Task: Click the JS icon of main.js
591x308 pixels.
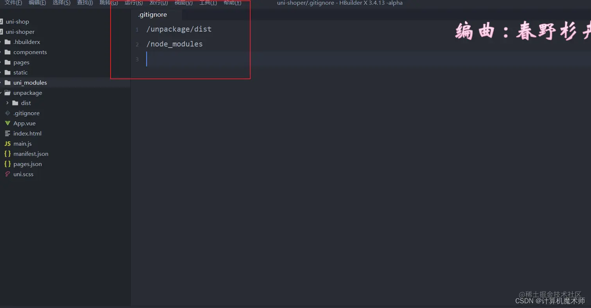Action: (x=7, y=144)
